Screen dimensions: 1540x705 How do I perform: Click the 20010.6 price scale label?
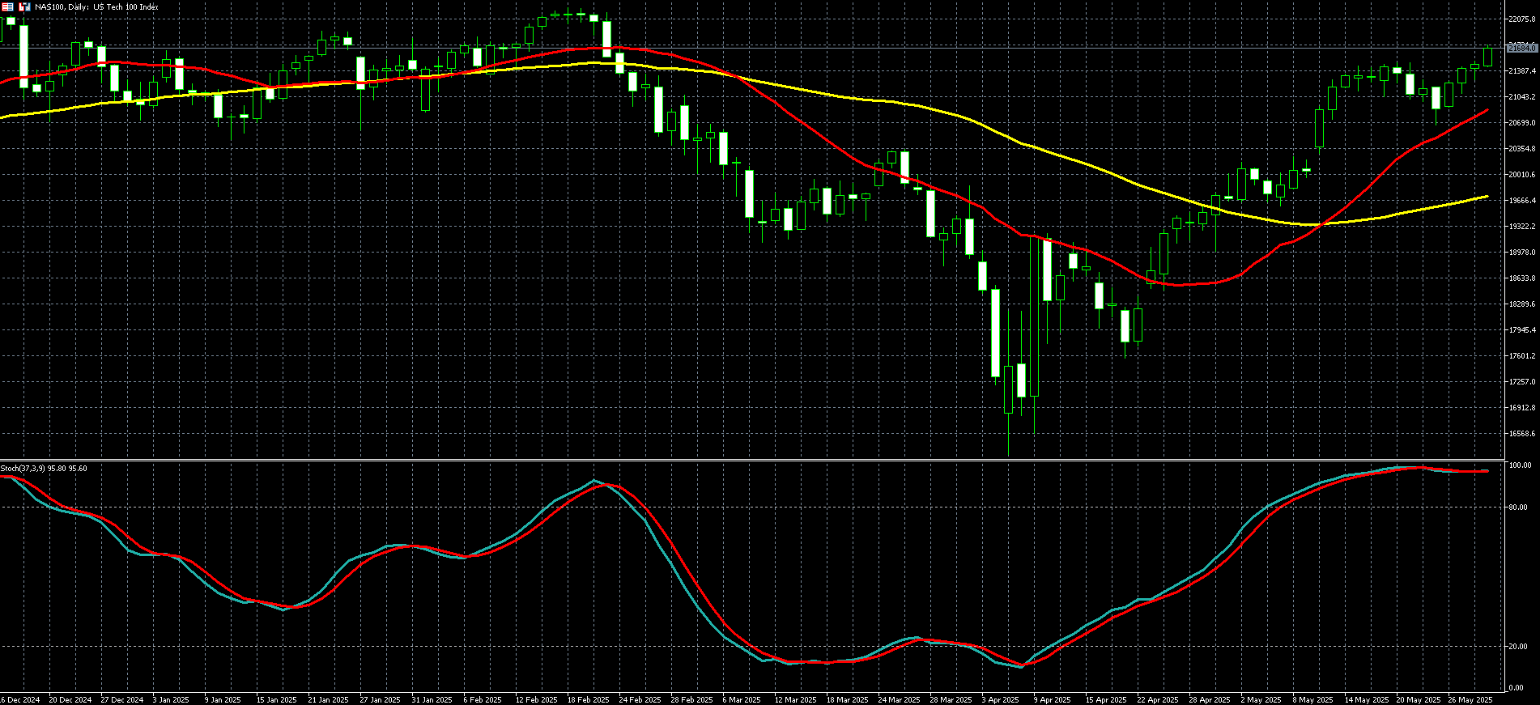(1521, 175)
